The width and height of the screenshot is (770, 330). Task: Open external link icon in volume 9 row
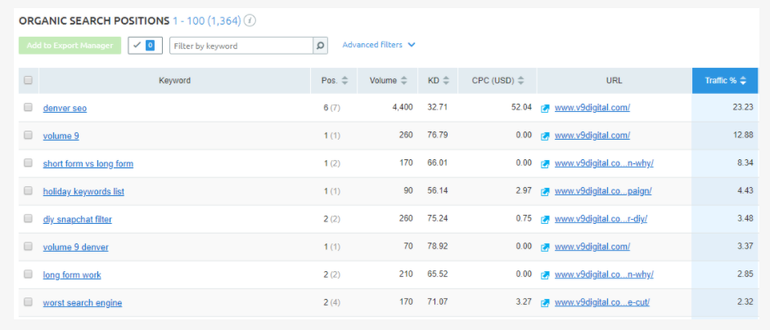click(x=546, y=136)
